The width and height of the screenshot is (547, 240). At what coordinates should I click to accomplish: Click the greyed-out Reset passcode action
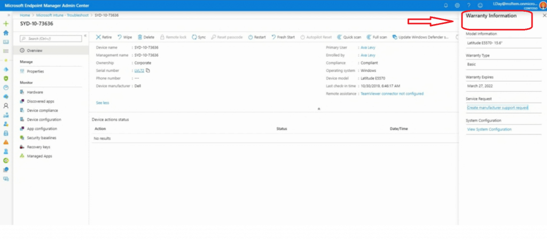[226, 37]
